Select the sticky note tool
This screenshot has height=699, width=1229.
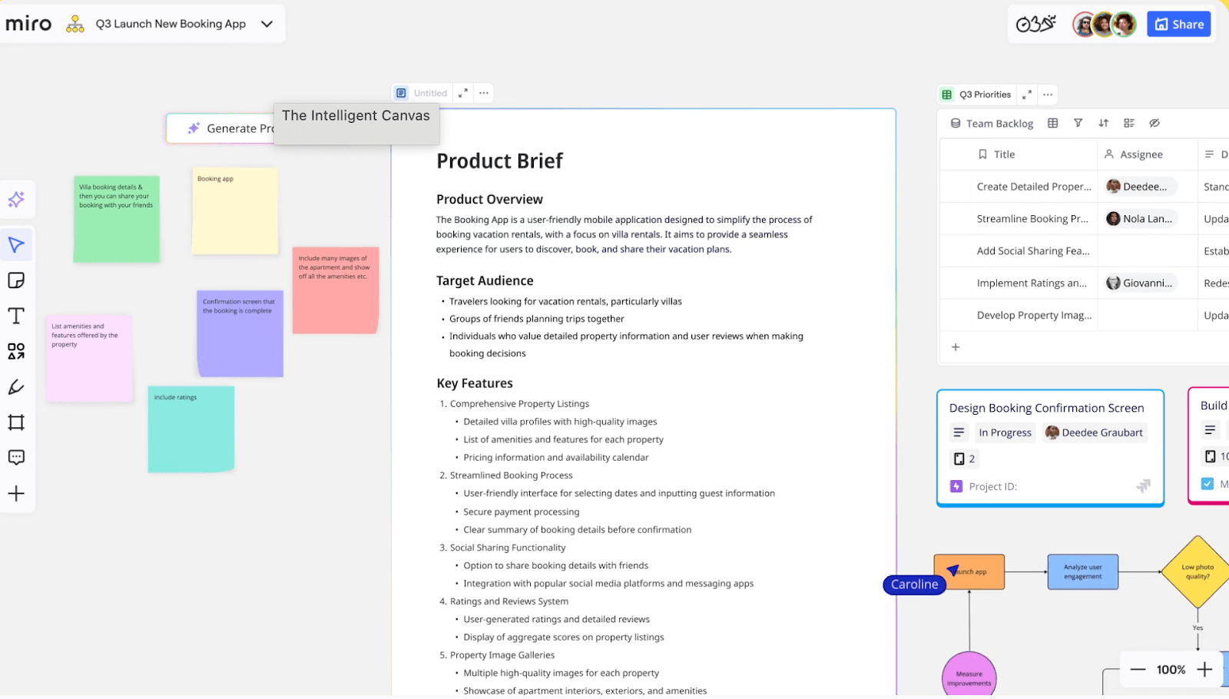tap(17, 280)
